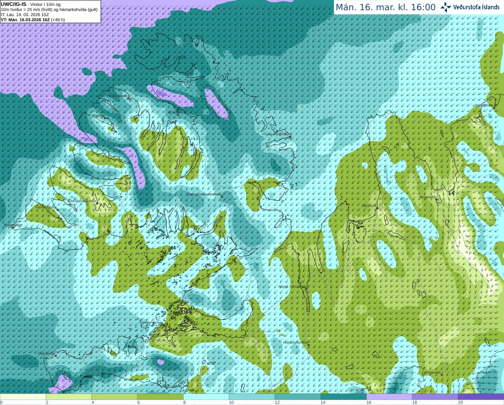Viewport: 504px width, 405px height.
Task: Click the gust description line with 25 m/s
Action: tap(49, 9)
